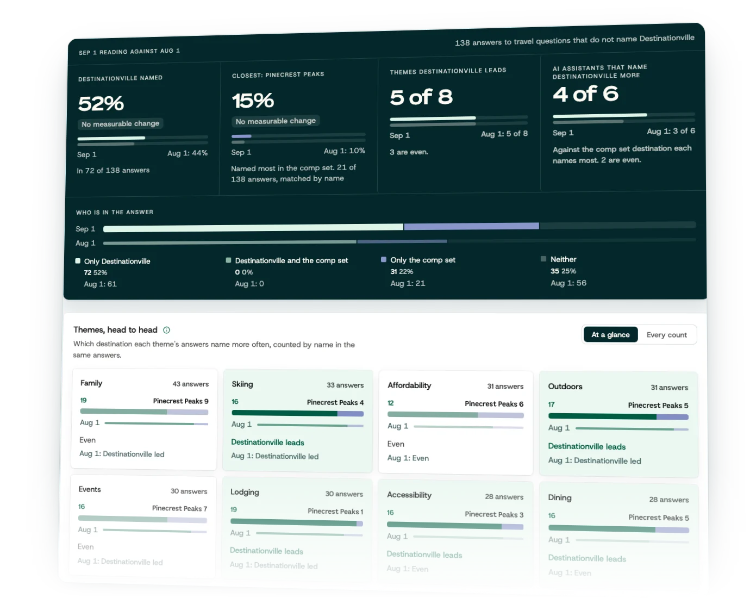Viewport: 750px width, 598px height.
Task: Click "3 are even." under themes leads
Action: [x=409, y=152]
